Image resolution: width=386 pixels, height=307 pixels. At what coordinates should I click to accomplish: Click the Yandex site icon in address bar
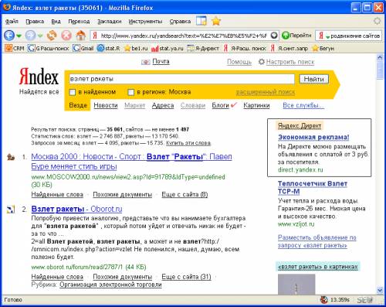click(x=95, y=36)
